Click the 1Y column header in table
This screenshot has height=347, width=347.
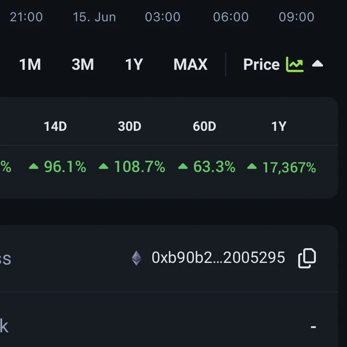(279, 126)
